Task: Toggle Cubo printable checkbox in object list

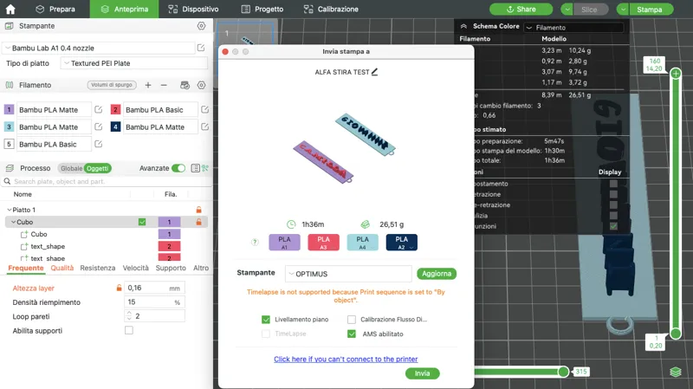Action: point(142,222)
